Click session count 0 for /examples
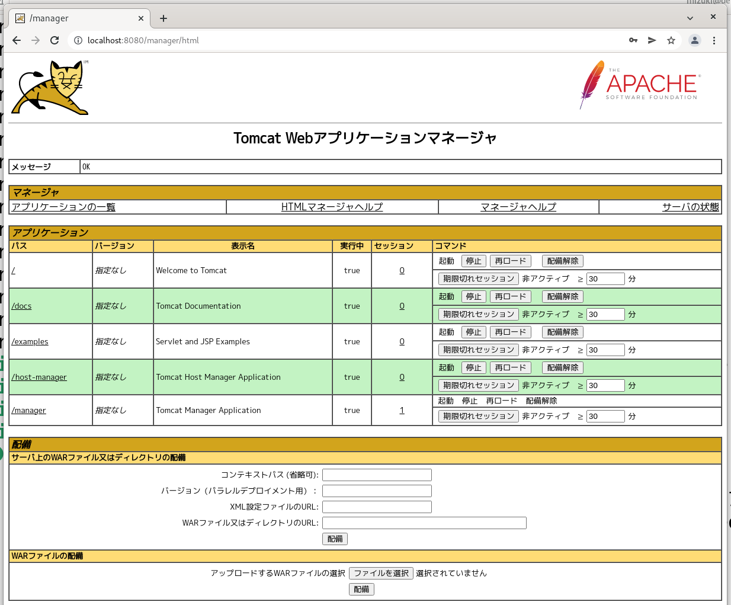731x605 pixels. [x=402, y=341]
